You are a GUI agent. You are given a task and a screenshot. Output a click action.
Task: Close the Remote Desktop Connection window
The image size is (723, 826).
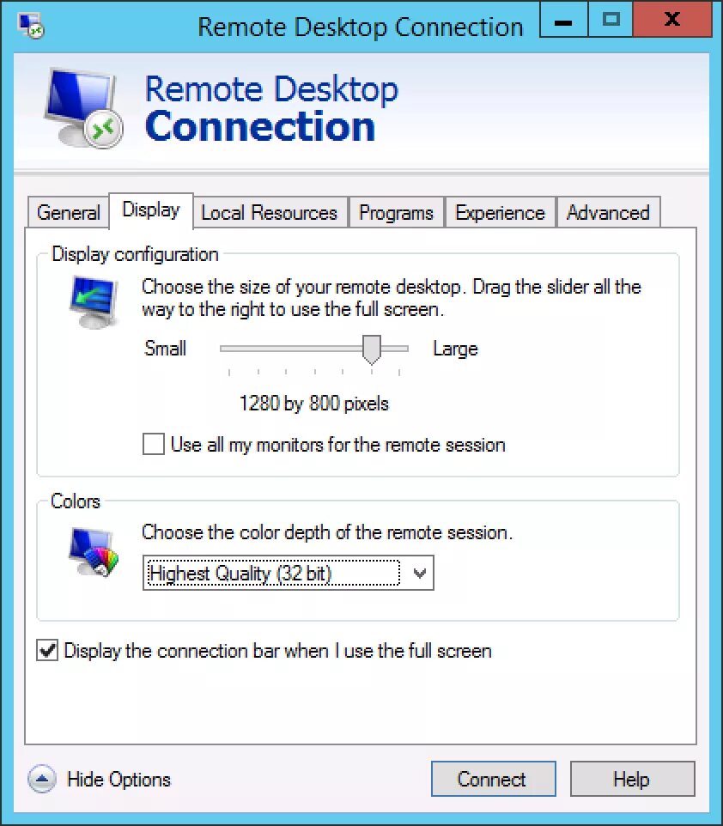pos(671,20)
